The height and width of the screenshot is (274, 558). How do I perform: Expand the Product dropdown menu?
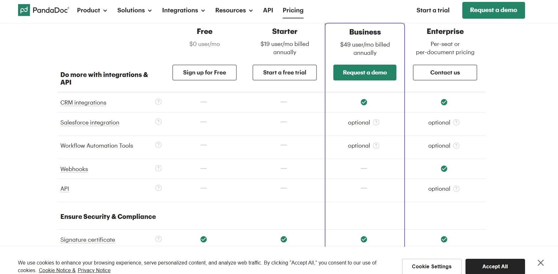[x=92, y=10]
